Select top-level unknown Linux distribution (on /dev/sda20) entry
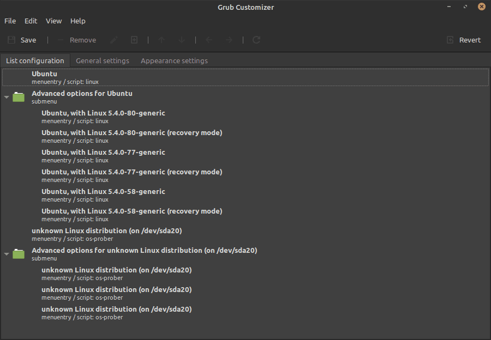The image size is (491, 340). point(245,234)
